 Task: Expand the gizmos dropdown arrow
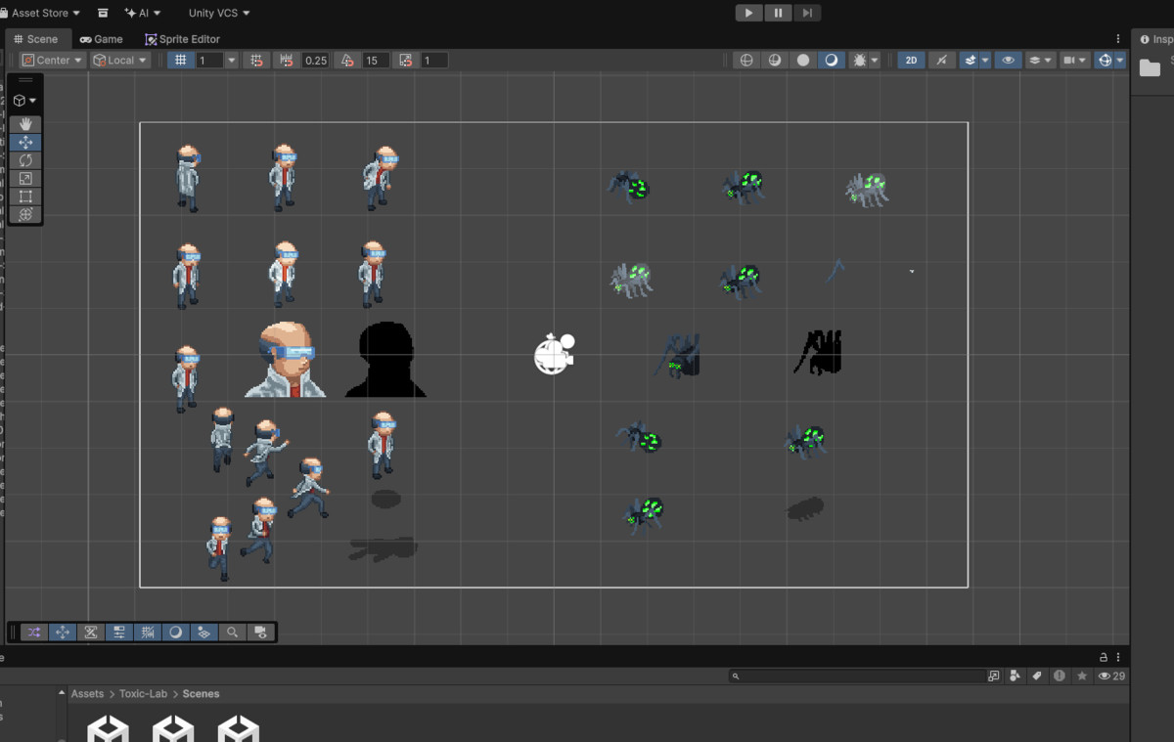click(x=1120, y=60)
